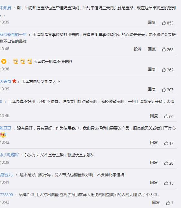The image size is (181, 208).
Task: Click 投诉 to report the 13:46 comment
Action: (138, 49)
